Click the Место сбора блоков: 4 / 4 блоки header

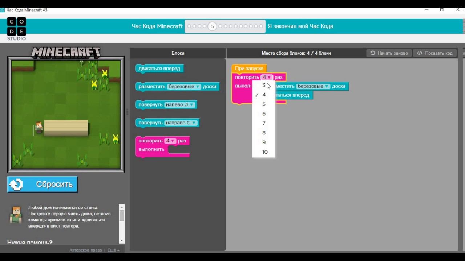click(x=296, y=53)
